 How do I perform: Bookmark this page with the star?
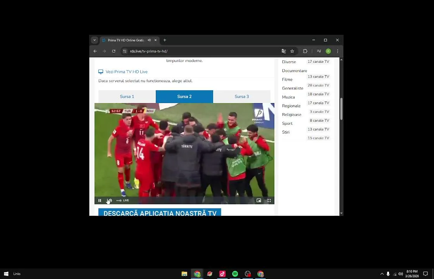[292, 51]
